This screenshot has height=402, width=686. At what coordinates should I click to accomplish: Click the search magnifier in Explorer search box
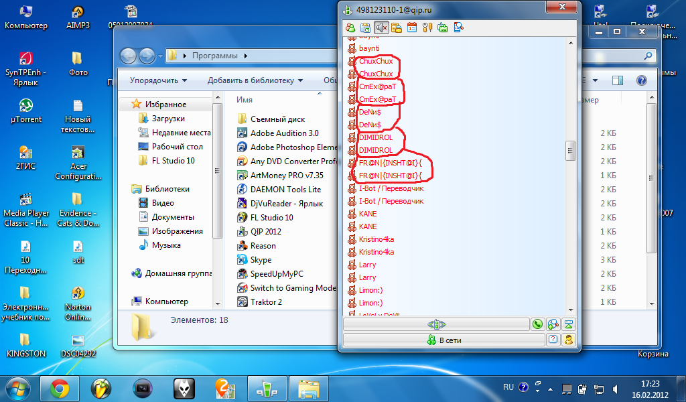(x=648, y=56)
